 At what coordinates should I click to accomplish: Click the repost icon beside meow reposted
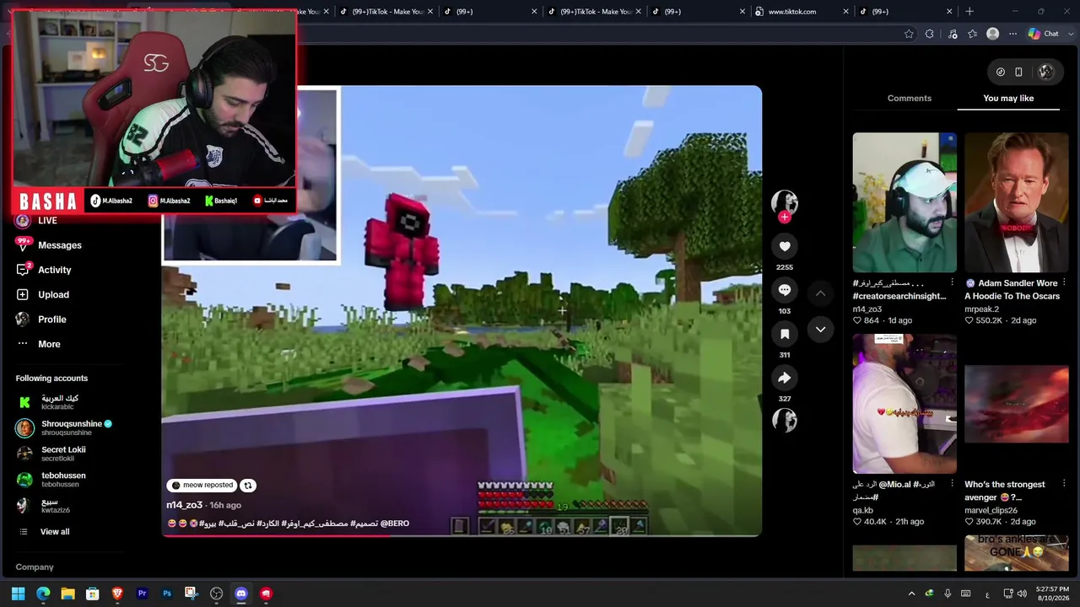click(248, 486)
